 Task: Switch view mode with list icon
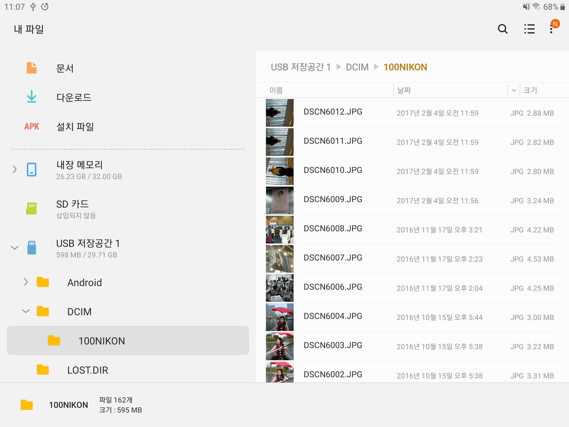[529, 29]
